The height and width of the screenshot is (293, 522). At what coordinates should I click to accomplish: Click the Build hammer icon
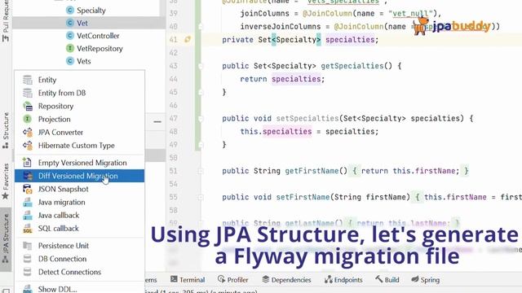click(378, 279)
